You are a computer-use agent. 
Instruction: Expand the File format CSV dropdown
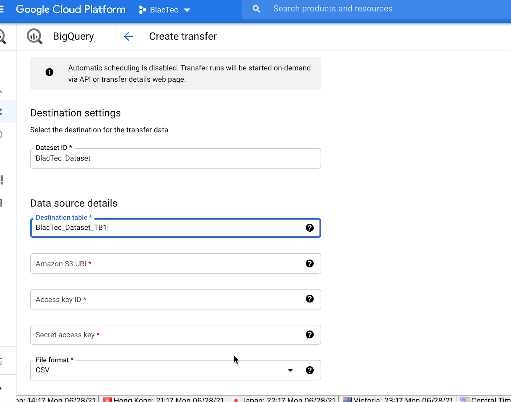pyautogui.click(x=290, y=370)
